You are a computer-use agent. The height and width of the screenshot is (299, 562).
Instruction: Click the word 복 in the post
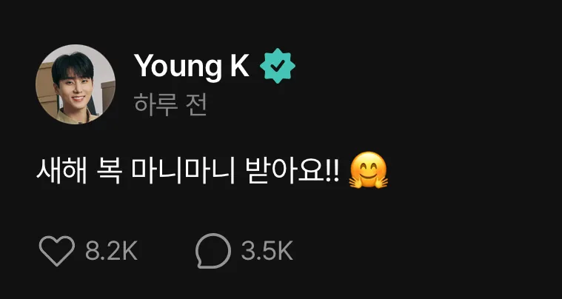(109, 170)
